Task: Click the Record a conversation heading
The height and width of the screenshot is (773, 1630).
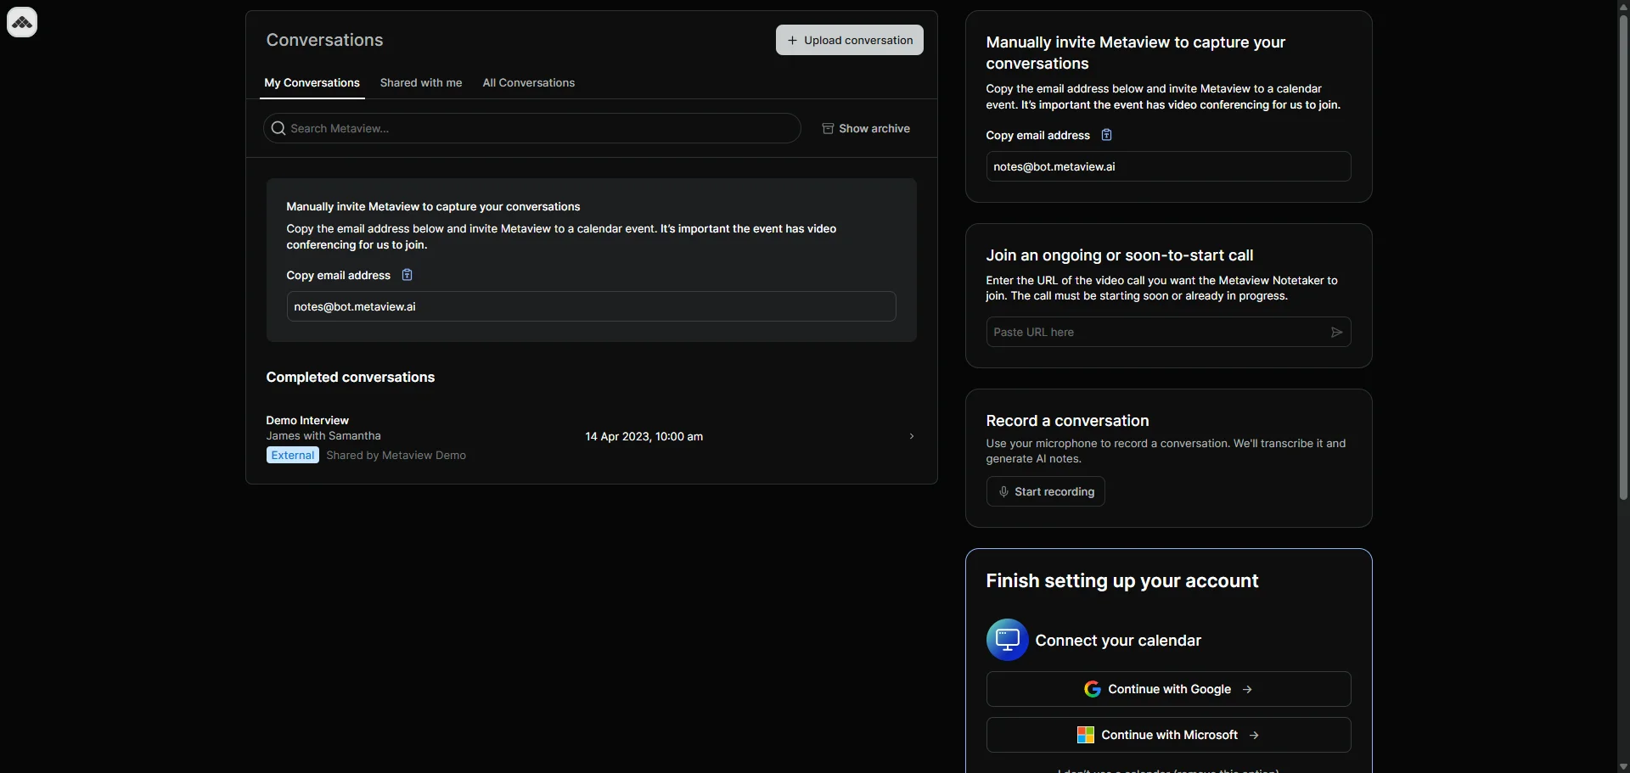Action: pyautogui.click(x=1067, y=421)
